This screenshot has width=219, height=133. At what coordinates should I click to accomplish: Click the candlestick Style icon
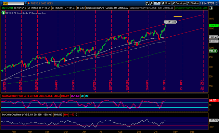pyautogui.click(x=163, y=3)
